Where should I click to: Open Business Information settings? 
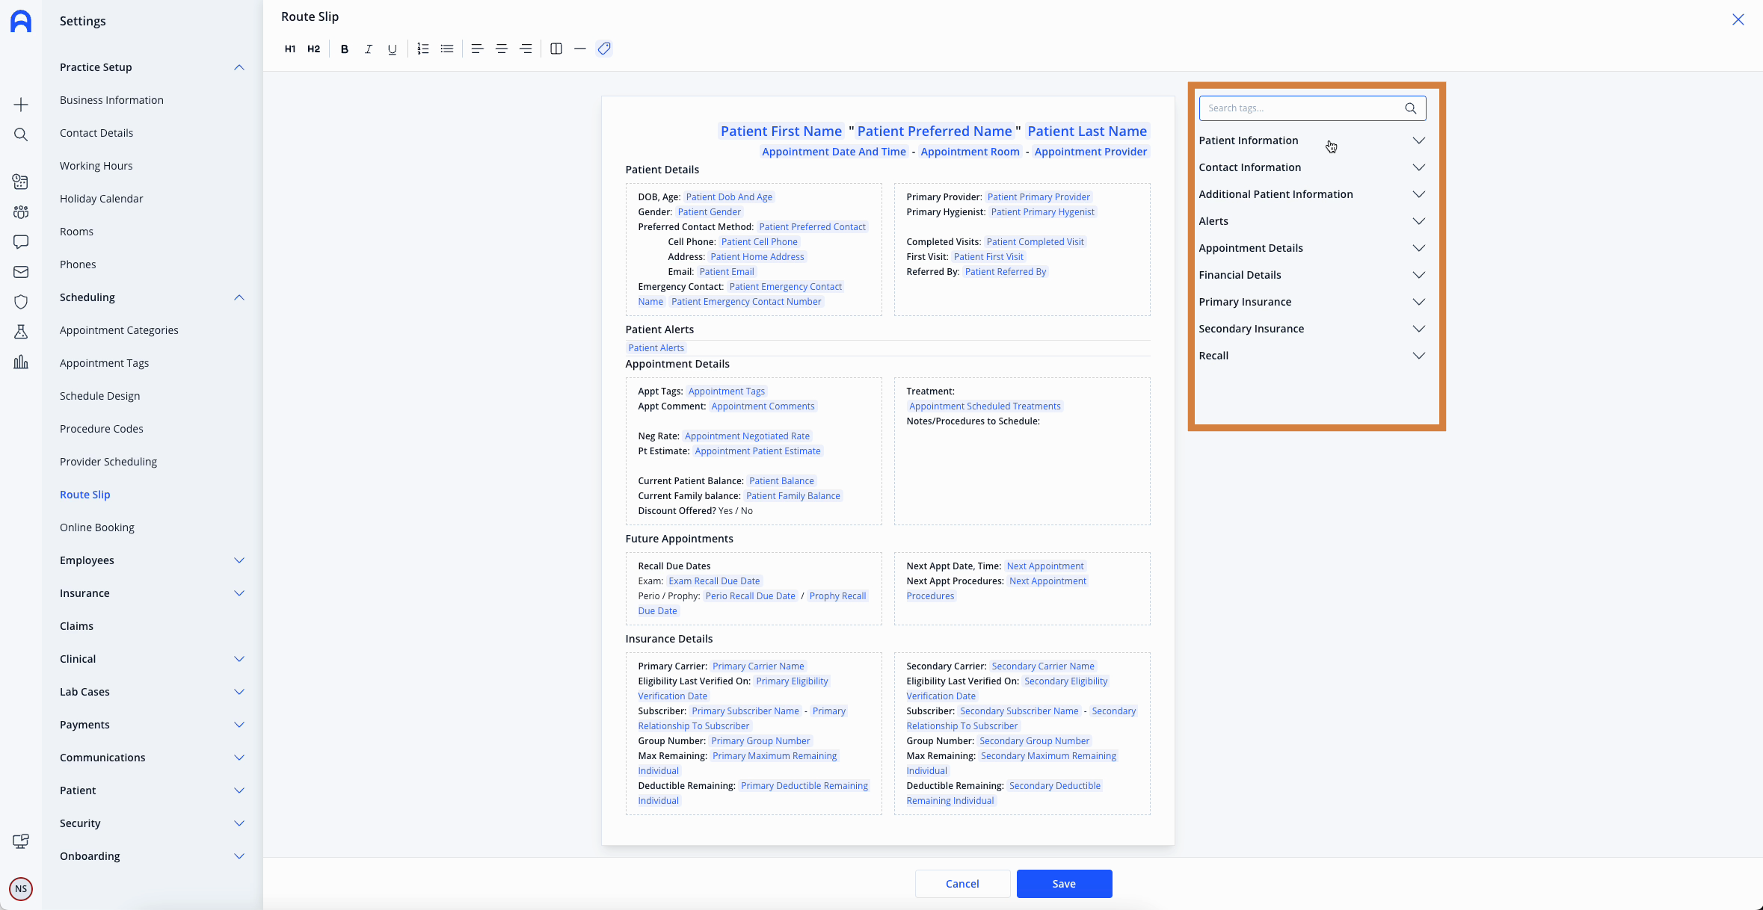111,100
